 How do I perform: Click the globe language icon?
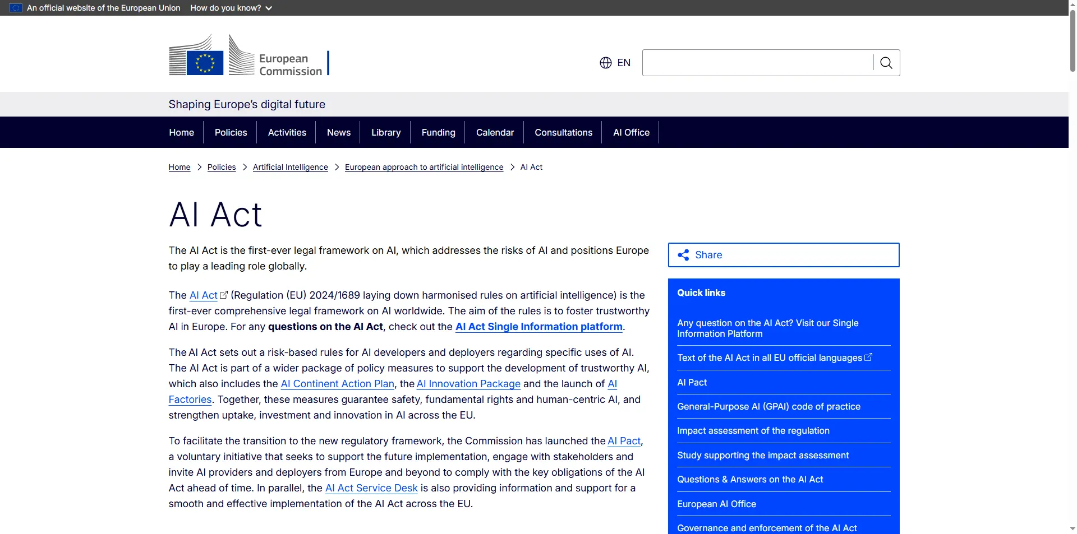(x=606, y=63)
